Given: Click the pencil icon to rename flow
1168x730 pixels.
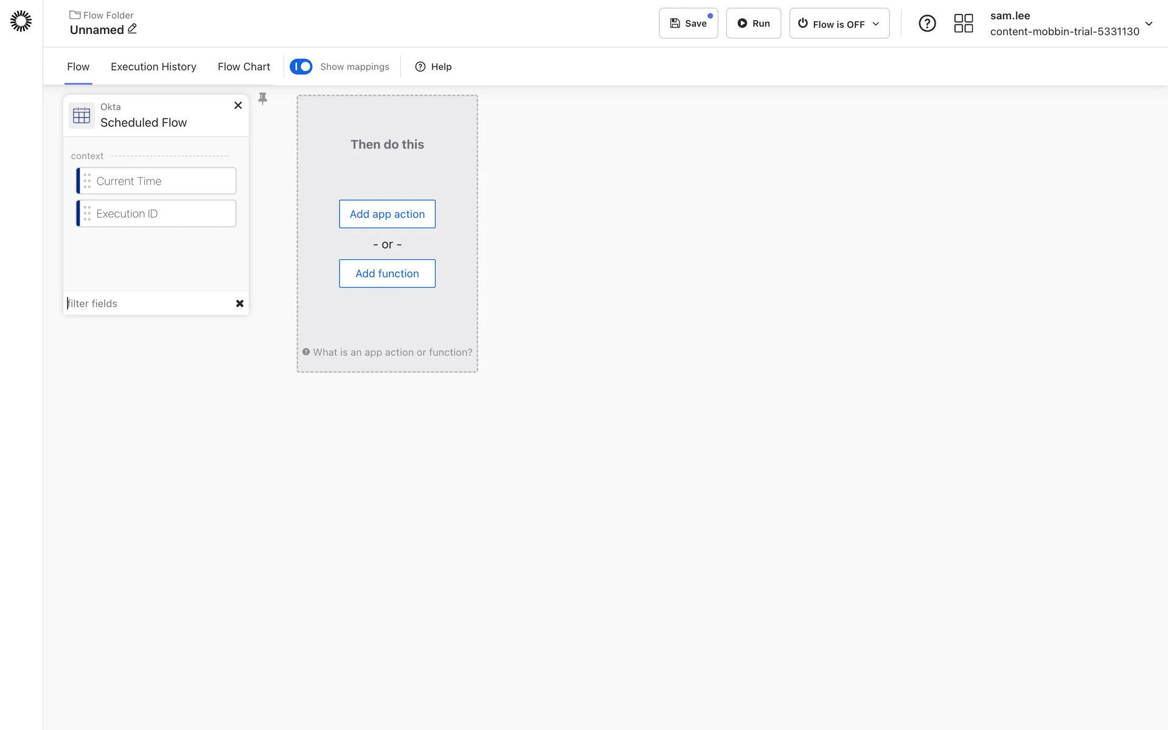Looking at the screenshot, I should tap(132, 29).
